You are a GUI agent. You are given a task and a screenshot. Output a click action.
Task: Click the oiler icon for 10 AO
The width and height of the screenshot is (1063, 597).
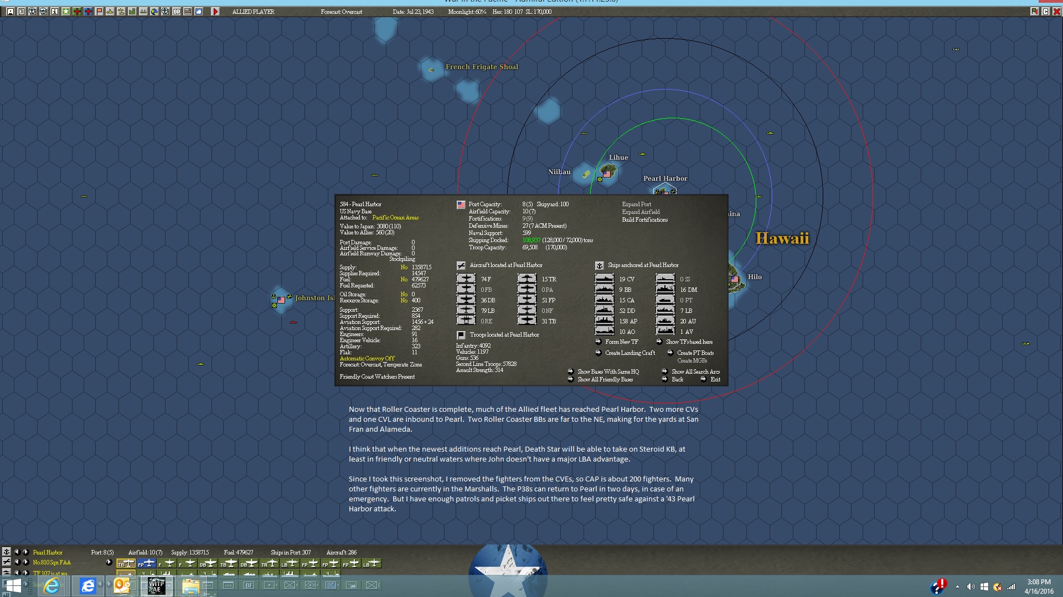(x=605, y=331)
